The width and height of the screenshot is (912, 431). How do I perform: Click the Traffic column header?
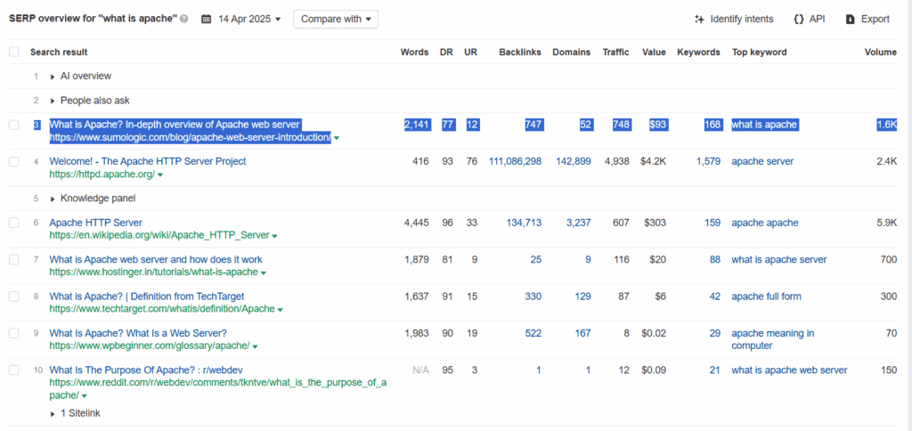(615, 52)
